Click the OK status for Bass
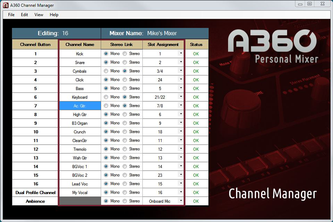This screenshot has width=333, height=222. (196, 88)
